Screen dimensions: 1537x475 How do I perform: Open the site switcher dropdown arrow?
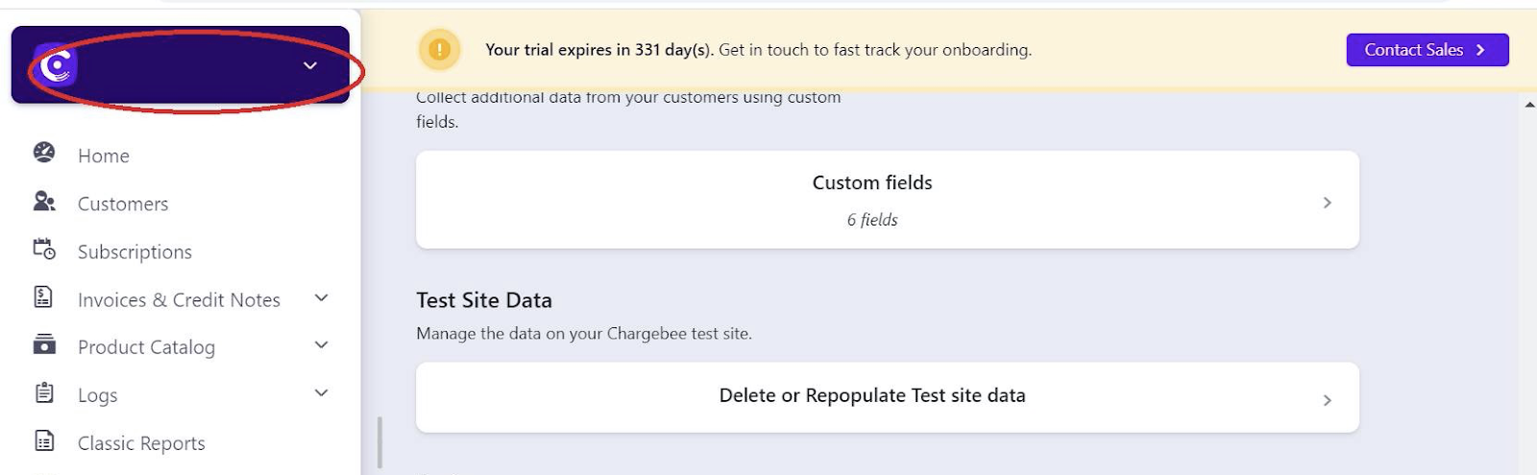(x=310, y=66)
